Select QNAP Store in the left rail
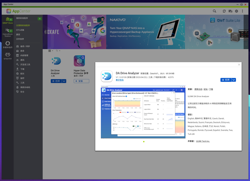Image resolution: width=250 pixels, height=181 pixels. pyautogui.click(x=8, y=21)
